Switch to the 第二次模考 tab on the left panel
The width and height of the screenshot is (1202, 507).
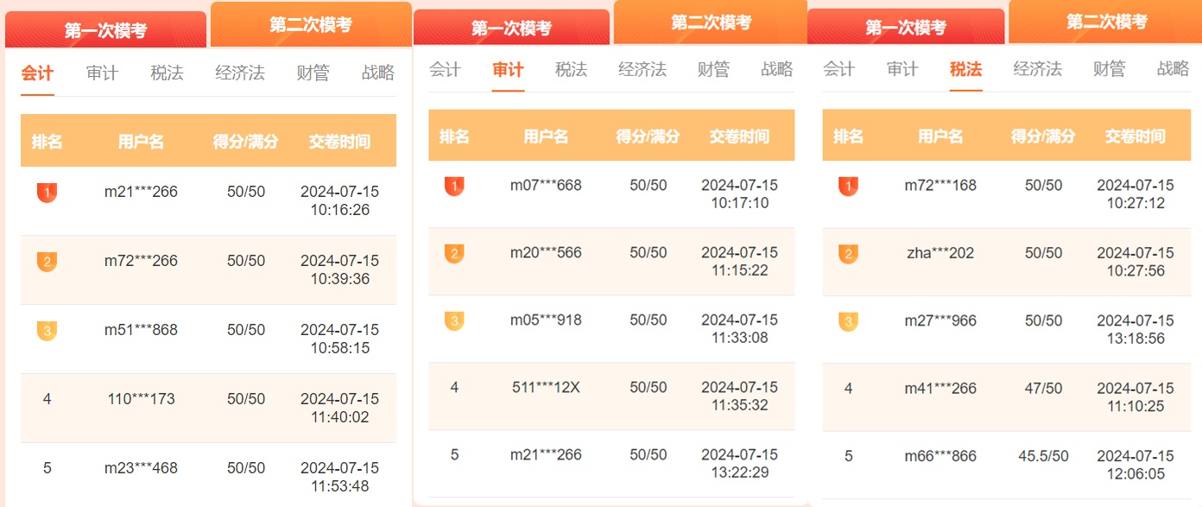pyautogui.click(x=310, y=23)
